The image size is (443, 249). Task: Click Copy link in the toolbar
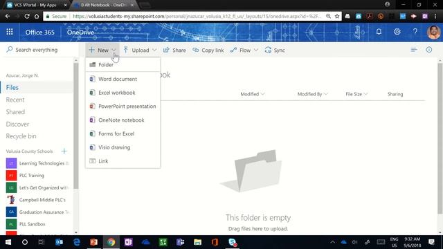click(x=208, y=50)
